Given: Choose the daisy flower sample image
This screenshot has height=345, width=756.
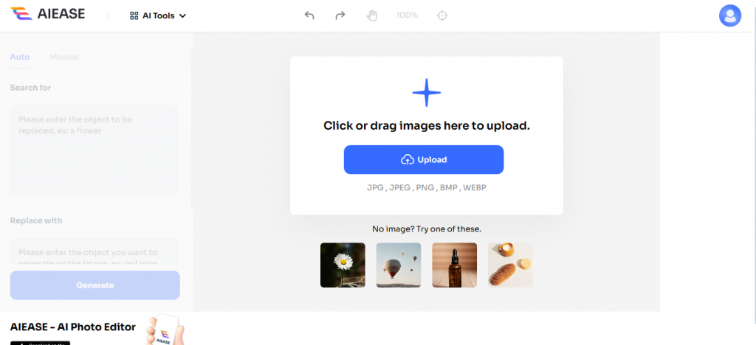Looking at the screenshot, I should (343, 265).
